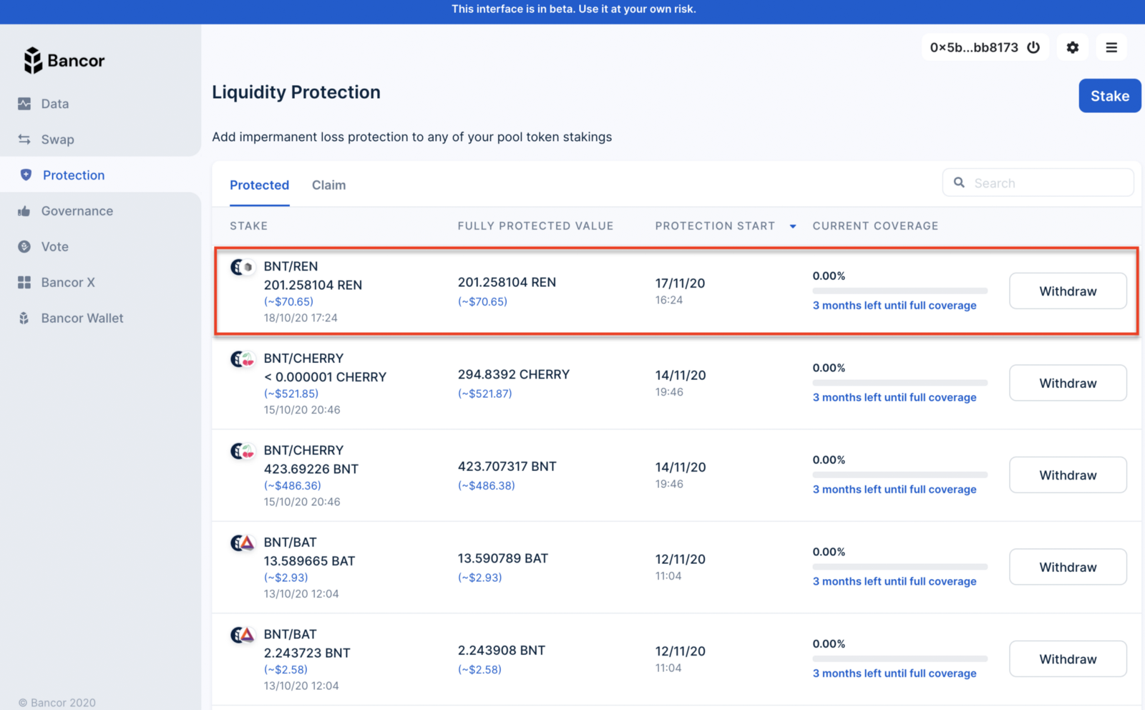Click the blue Stake button
Image resolution: width=1145 pixels, height=710 pixels.
1109,96
